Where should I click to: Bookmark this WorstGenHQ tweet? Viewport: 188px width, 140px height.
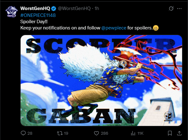point(170,133)
